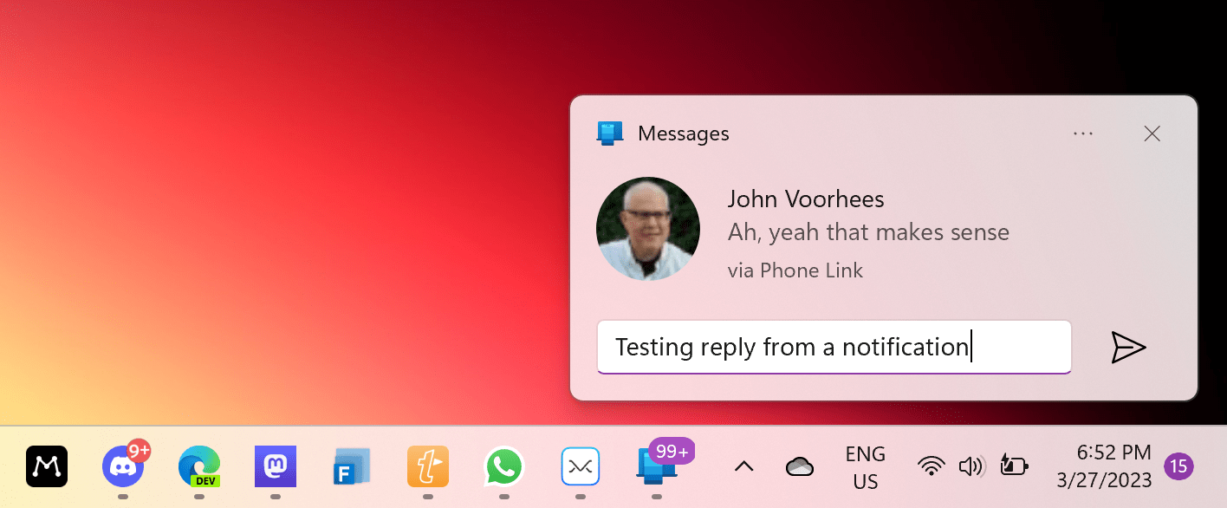Send the typed reply with the arrow icon

tap(1128, 347)
